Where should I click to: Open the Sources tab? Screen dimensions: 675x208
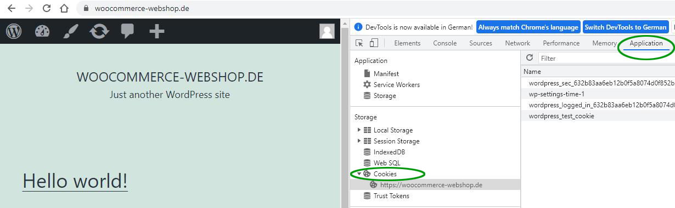[x=481, y=43]
